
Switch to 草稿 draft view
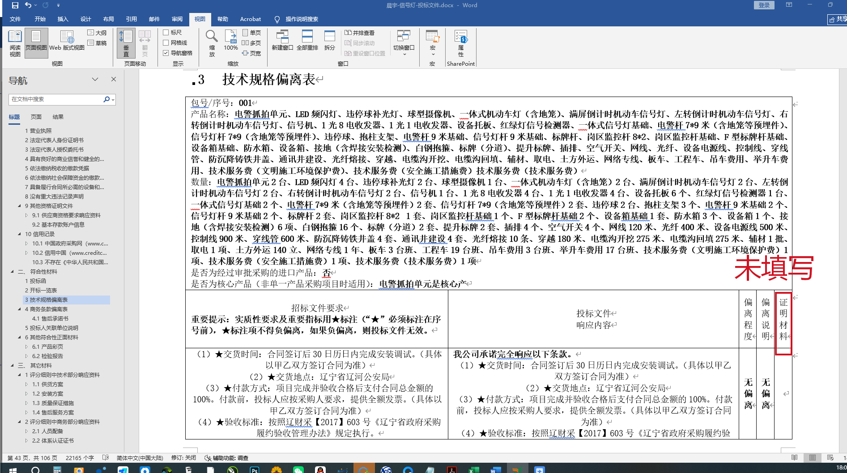tap(97, 43)
